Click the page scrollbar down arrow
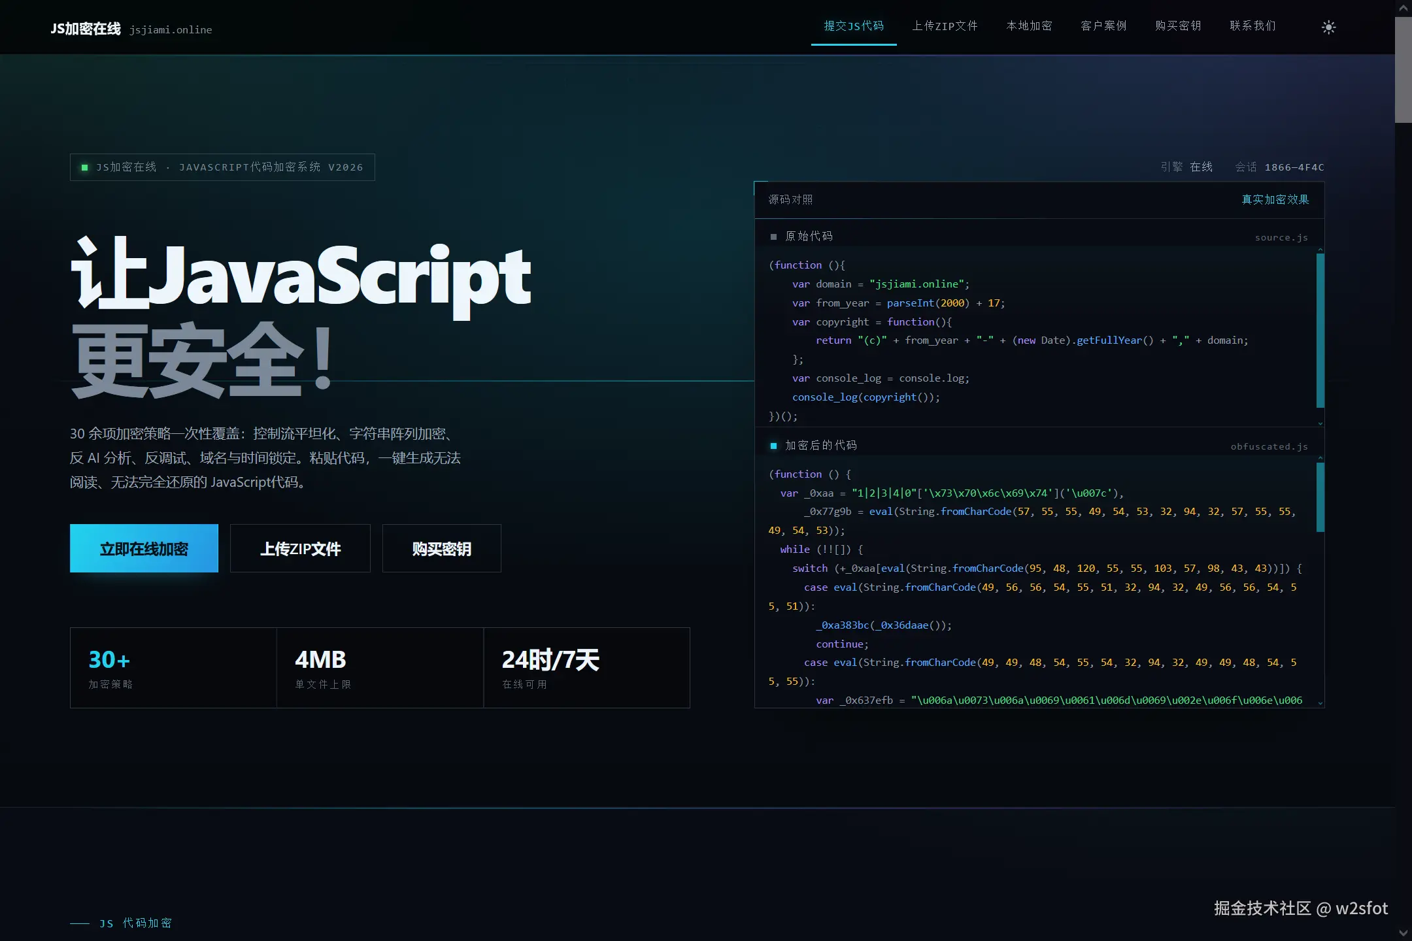Viewport: 1412px width, 941px height. (1404, 933)
